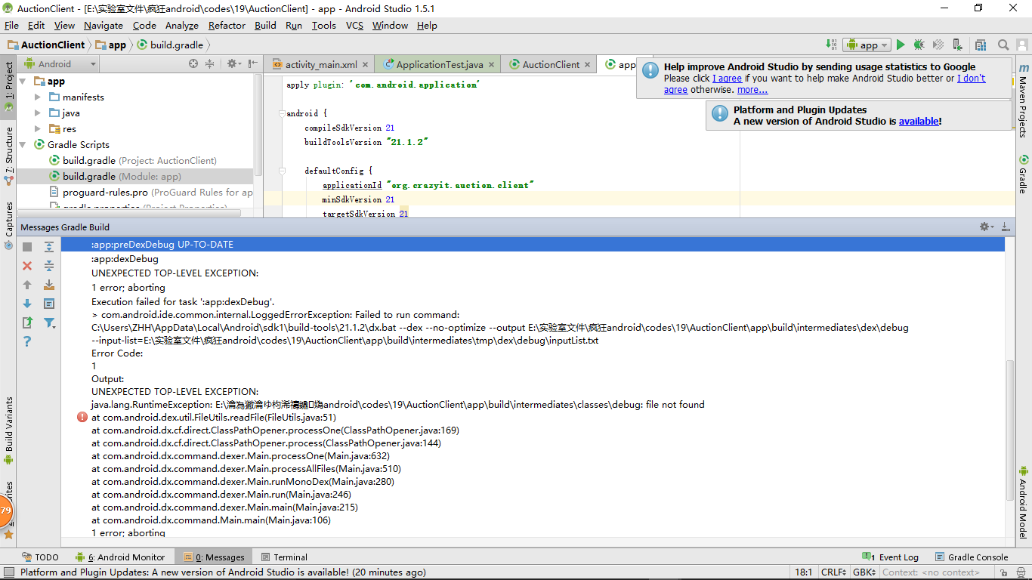Click the Search Everywhere magnifier icon

pyautogui.click(x=1003, y=45)
